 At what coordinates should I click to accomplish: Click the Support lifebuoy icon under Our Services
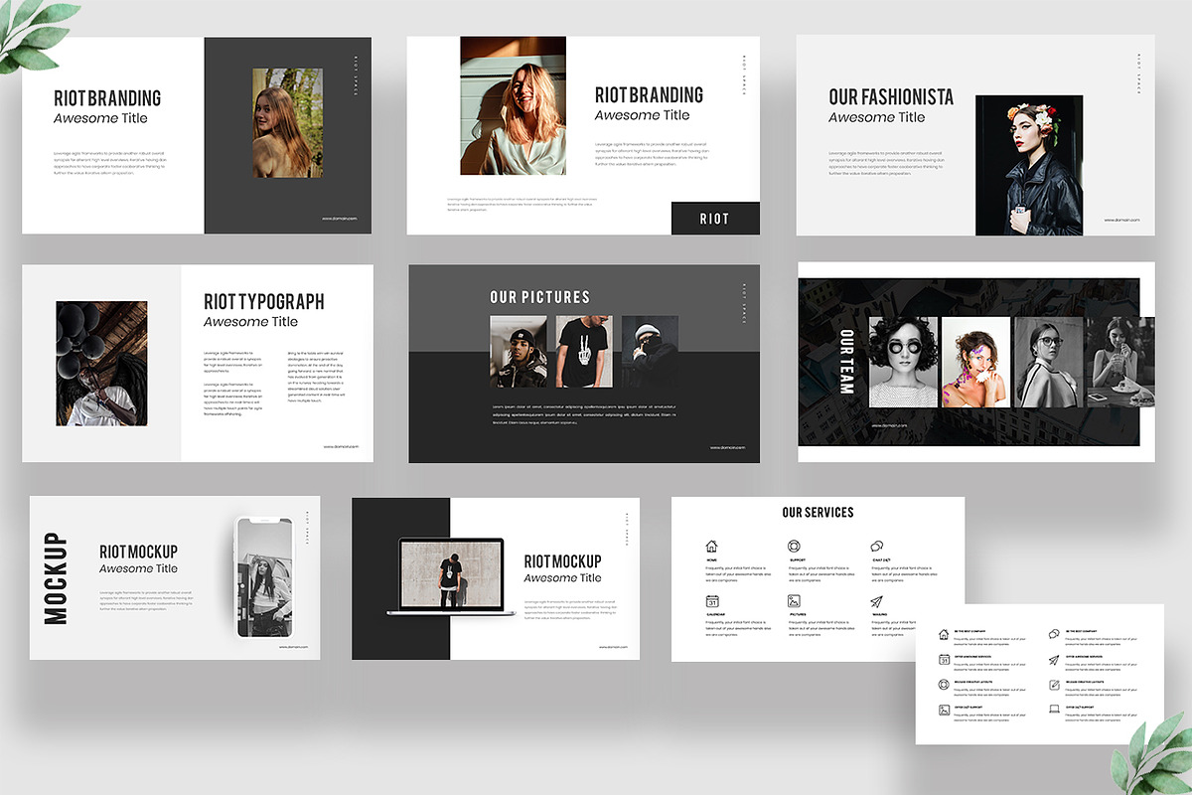794,547
